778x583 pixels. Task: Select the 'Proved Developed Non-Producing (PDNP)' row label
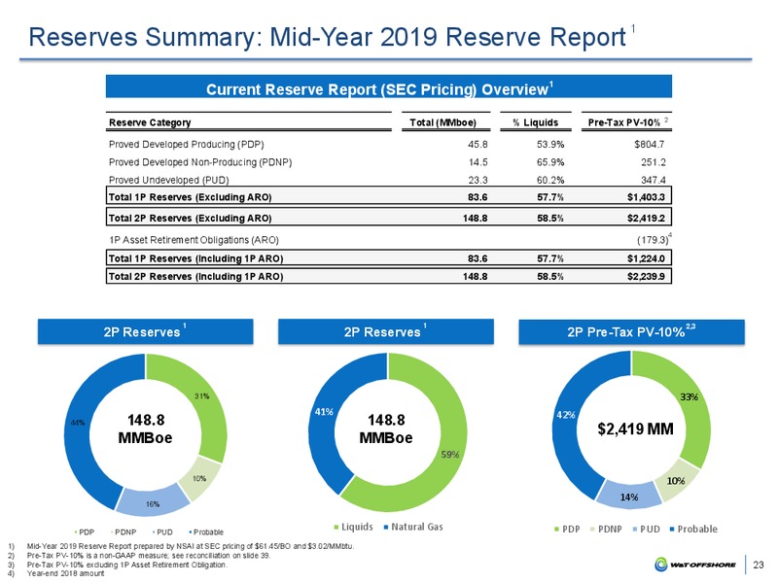coord(200,162)
